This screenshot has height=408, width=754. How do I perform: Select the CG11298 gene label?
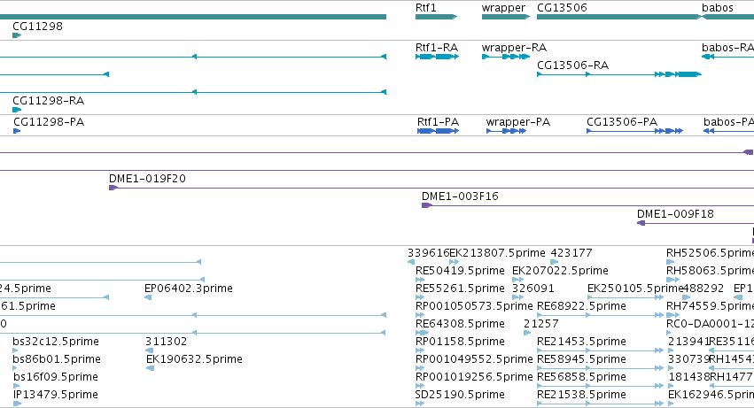37,26
